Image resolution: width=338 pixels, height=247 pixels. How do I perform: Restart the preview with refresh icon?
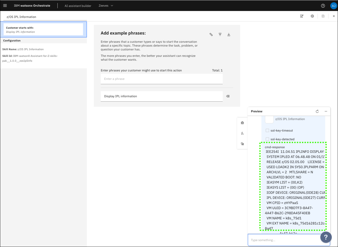pyautogui.click(x=317, y=111)
